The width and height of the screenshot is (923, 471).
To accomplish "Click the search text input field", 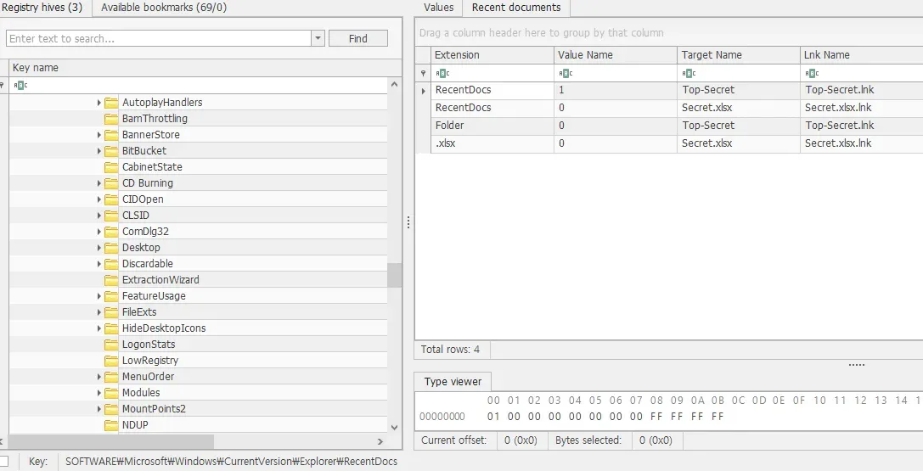I will (158, 39).
